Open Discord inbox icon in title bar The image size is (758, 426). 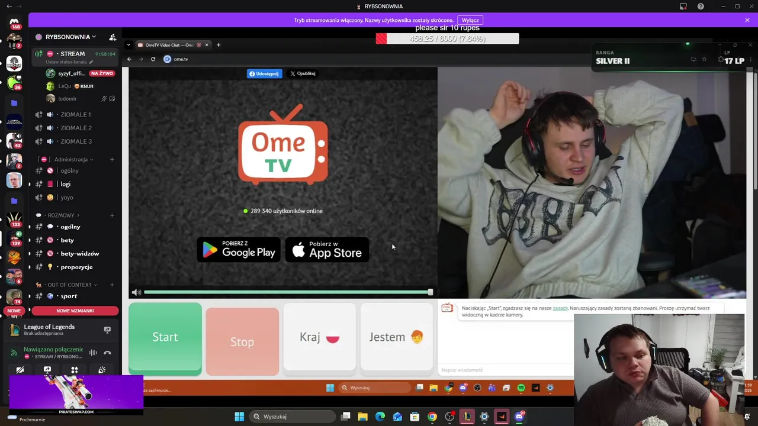coord(683,7)
